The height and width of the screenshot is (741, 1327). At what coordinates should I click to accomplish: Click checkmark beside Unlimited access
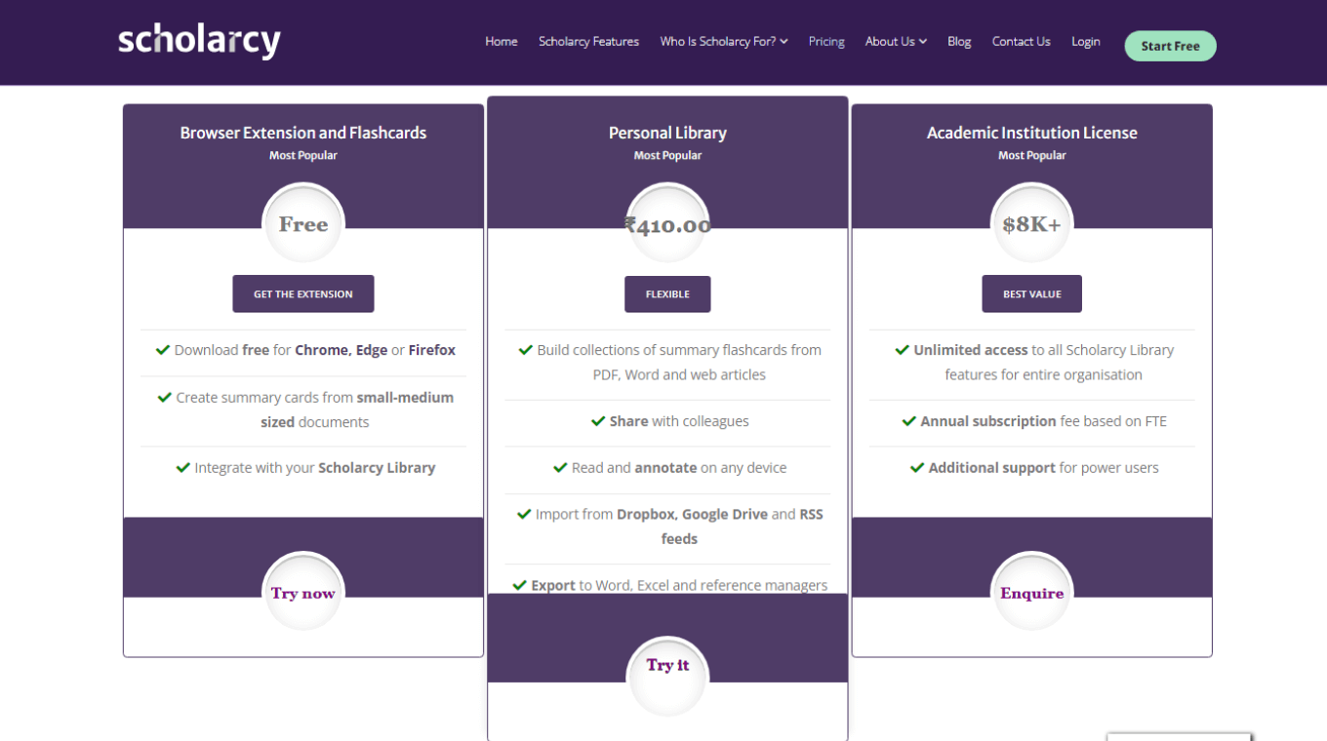[903, 349]
